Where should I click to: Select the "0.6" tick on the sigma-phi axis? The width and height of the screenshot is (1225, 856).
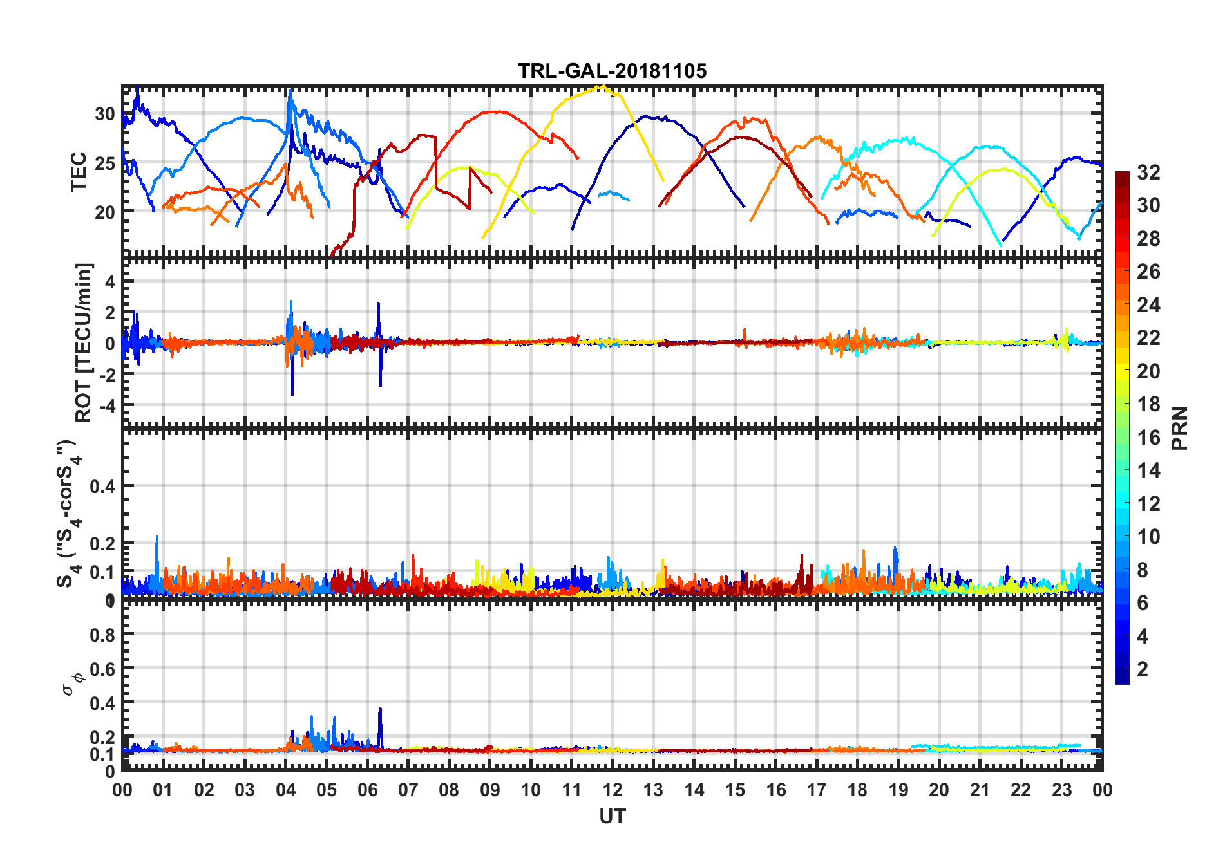(x=102, y=669)
